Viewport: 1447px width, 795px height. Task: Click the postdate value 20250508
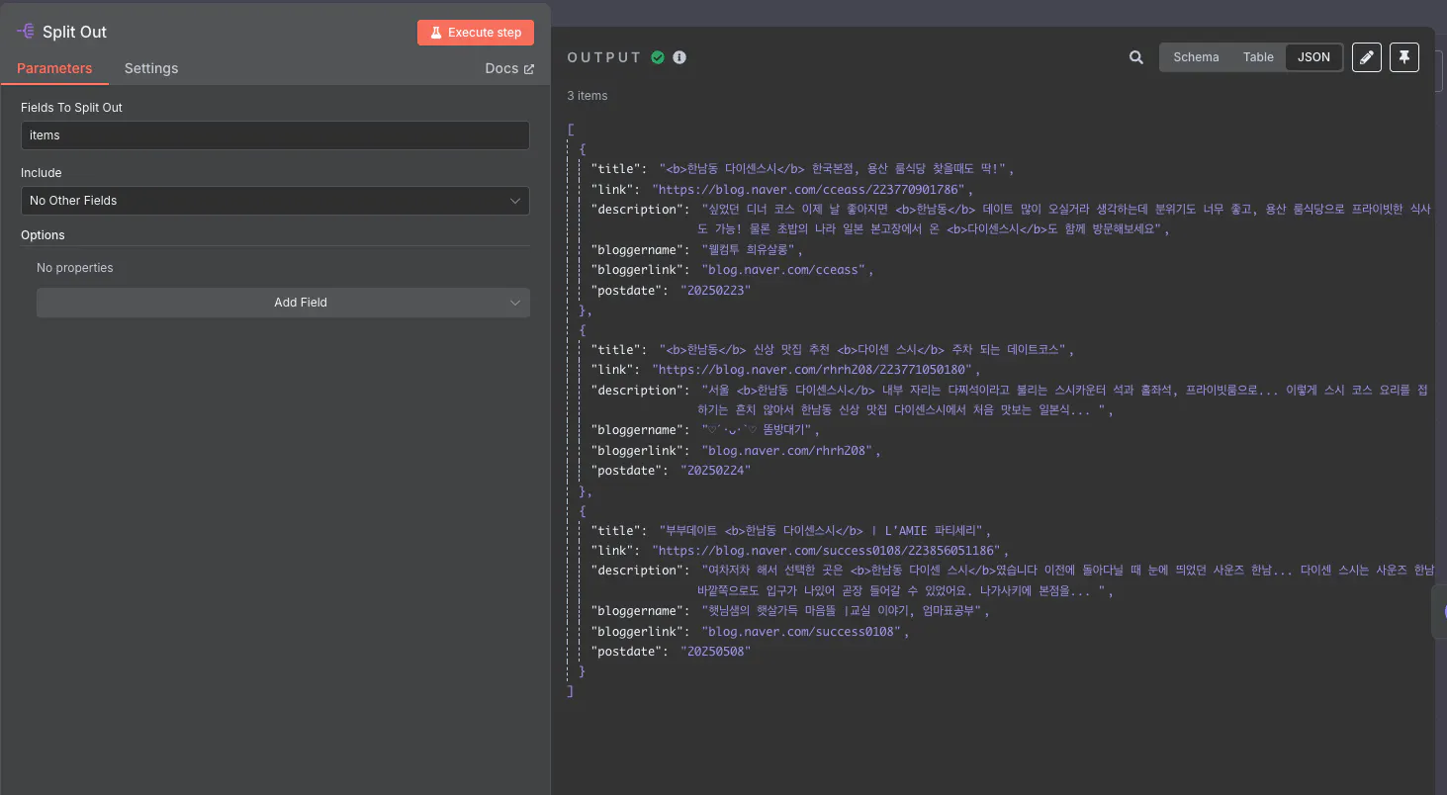[715, 652]
